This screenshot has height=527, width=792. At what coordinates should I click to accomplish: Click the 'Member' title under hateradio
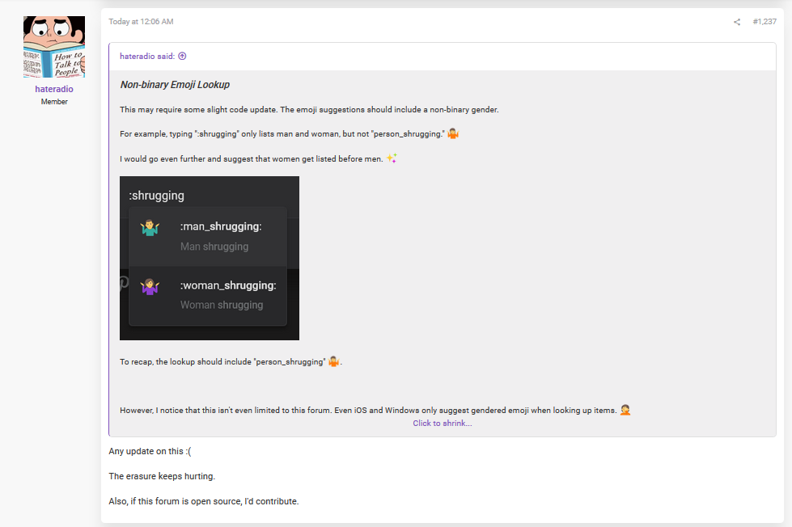pyautogui.click(x=54, y=102)
